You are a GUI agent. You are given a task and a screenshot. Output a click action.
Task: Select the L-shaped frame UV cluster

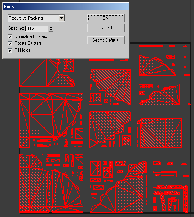[171, 199]
